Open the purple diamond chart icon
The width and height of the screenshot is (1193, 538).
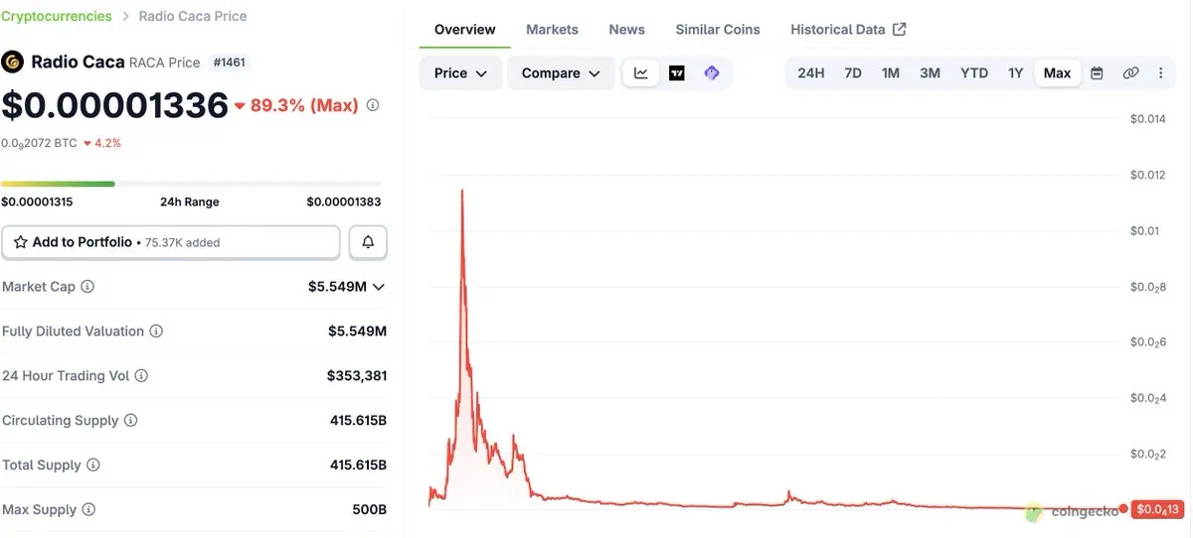click(712, 73)
